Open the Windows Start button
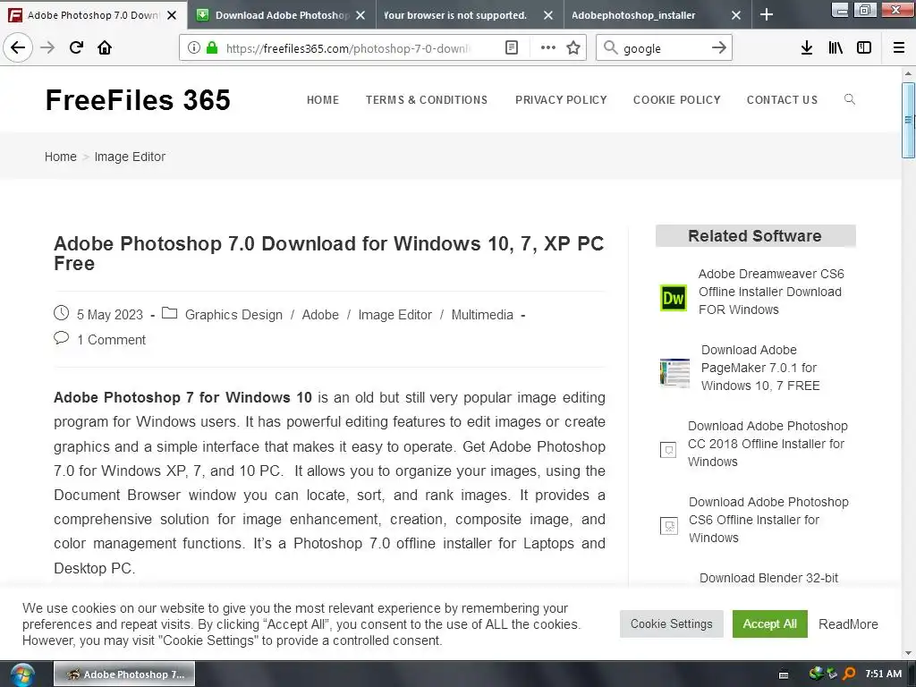The image size is (916, 687). point(22,674)
